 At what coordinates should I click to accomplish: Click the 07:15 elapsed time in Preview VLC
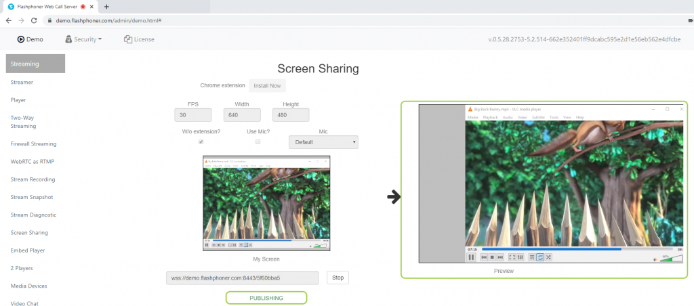472,249
